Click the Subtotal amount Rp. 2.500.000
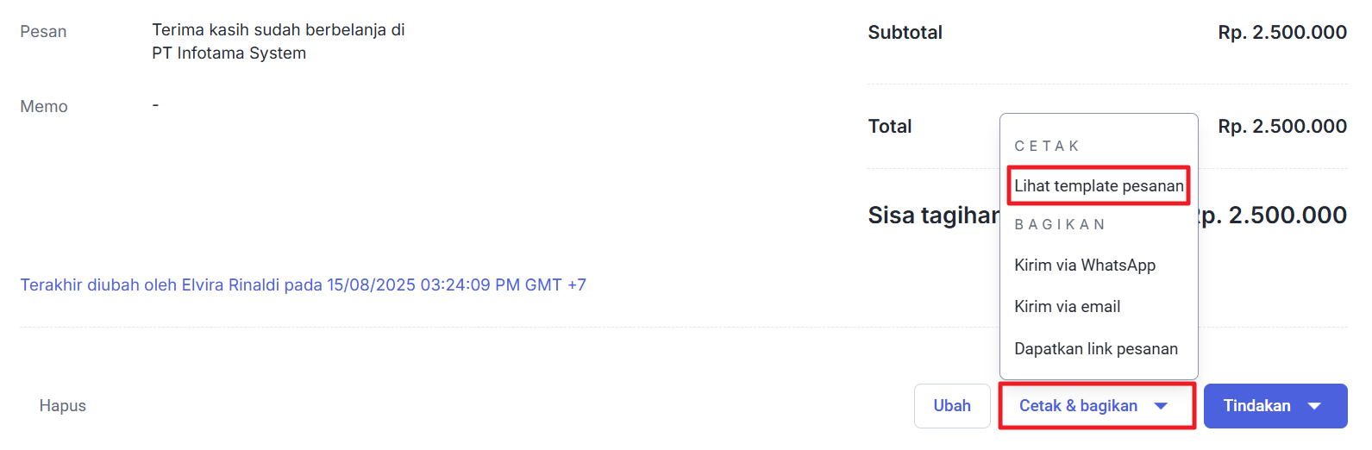The width and height of the screenshot is (1372, 450). [x=1281, y=33]
